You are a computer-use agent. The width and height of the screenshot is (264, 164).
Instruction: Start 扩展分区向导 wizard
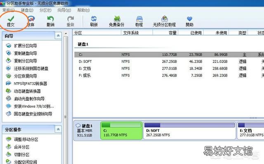pyautogui.click(x=26, y=46)
